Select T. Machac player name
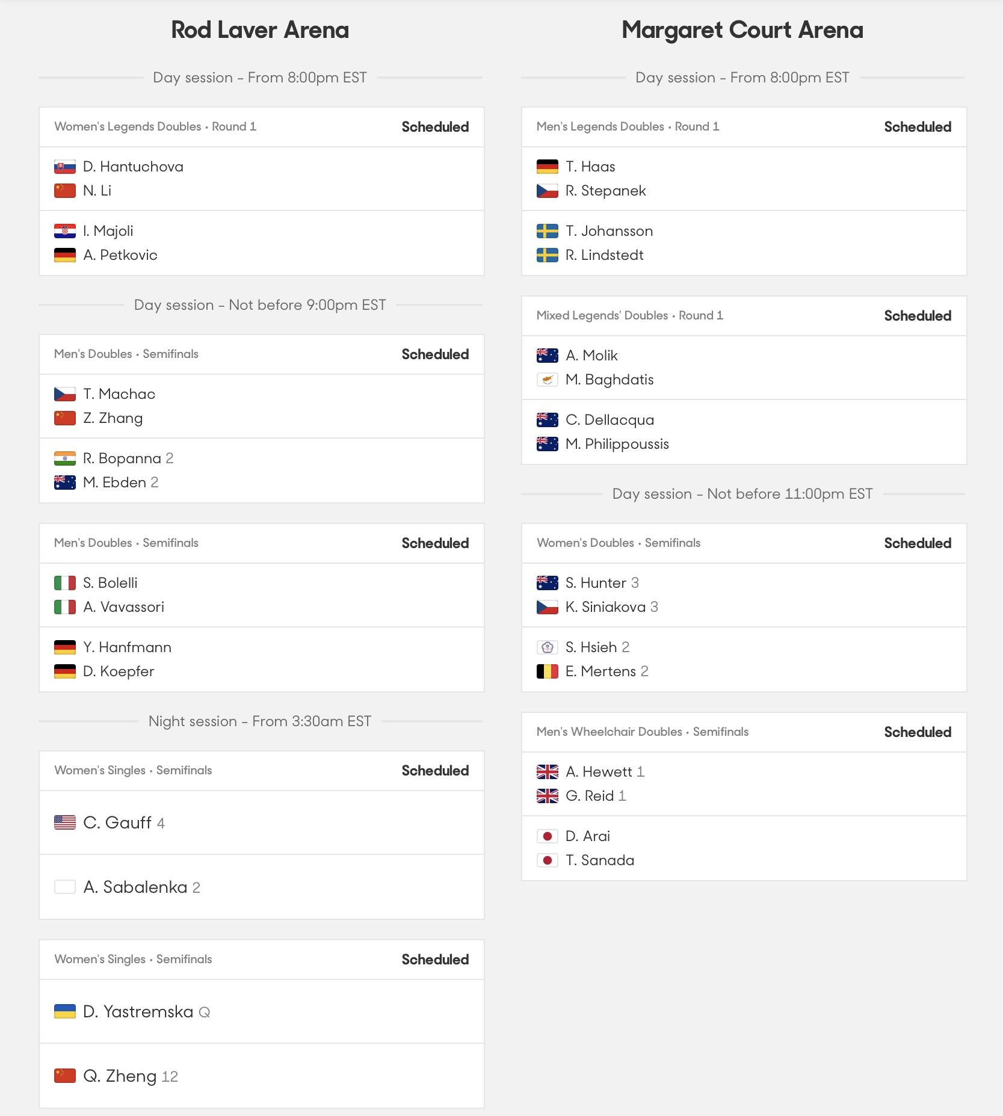This screenshot has width=1003, height=1116. [119, 394]
